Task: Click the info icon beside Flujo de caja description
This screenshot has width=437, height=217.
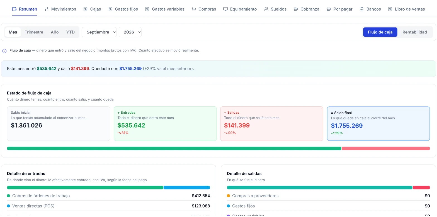Action: click(x=4, y=51)
